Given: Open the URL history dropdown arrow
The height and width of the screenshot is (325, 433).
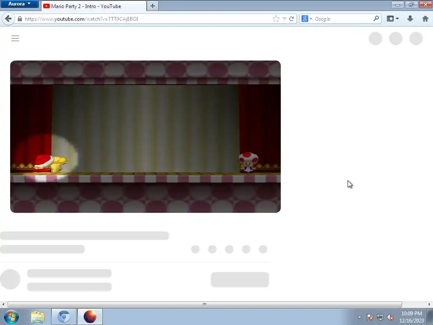Looking at the screenshot, I should (284, 19).
